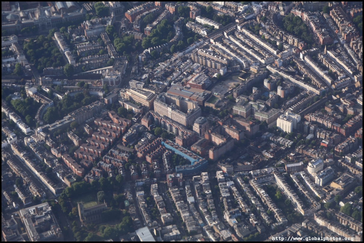Image resolution: width=364 pixels, height=243 pixels.
Task: Select the white cylindrical building
Action: tap(315, 166)
